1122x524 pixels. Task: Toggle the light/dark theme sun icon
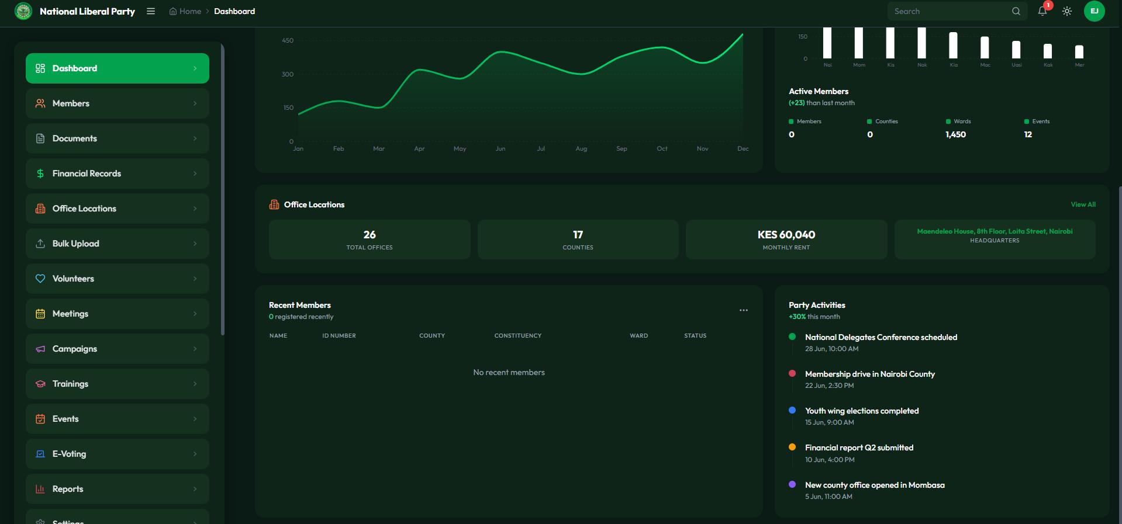tap(1067, 11)
